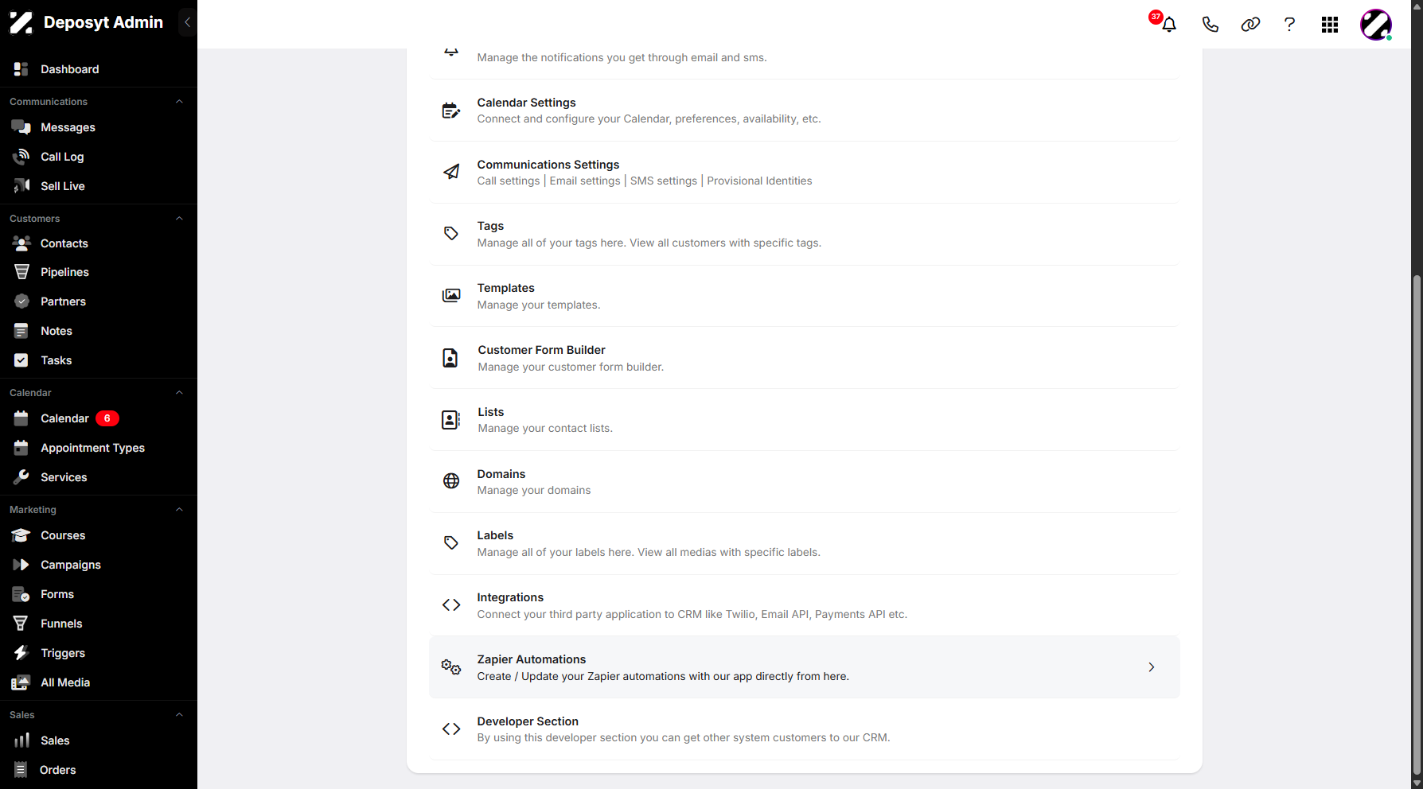The width and height of the screenshot is (1423, 789).
Task: Click the Orders list icon
Action: 21,770
